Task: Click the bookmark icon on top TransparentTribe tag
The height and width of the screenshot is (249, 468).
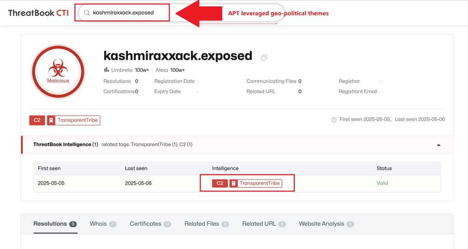Action: 51,120
